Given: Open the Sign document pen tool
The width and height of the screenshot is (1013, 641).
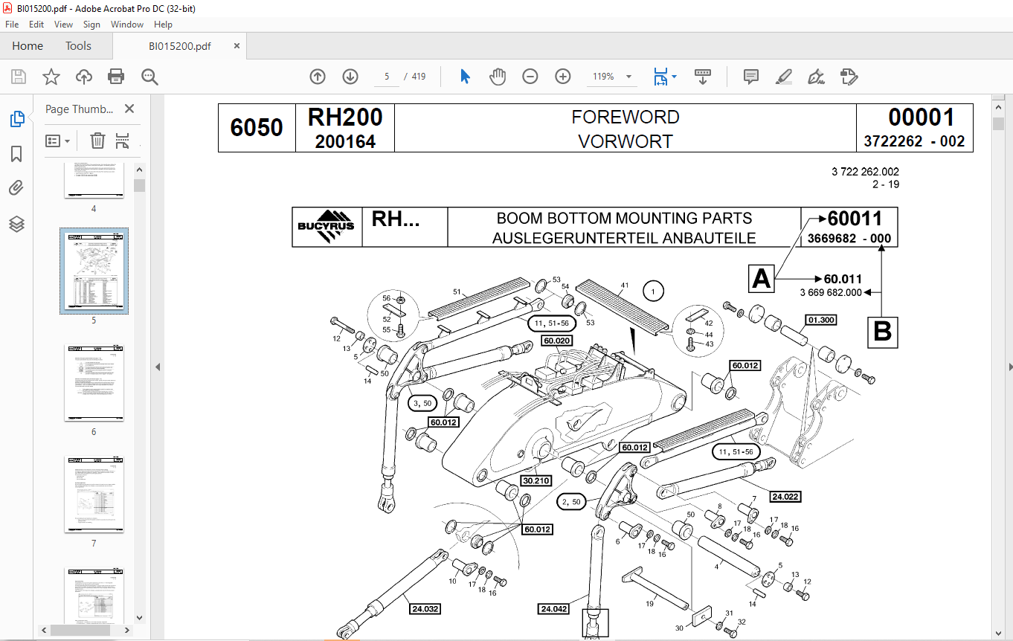Looking at the screenshot, I should pyautogui.click(x=816, y=77).
